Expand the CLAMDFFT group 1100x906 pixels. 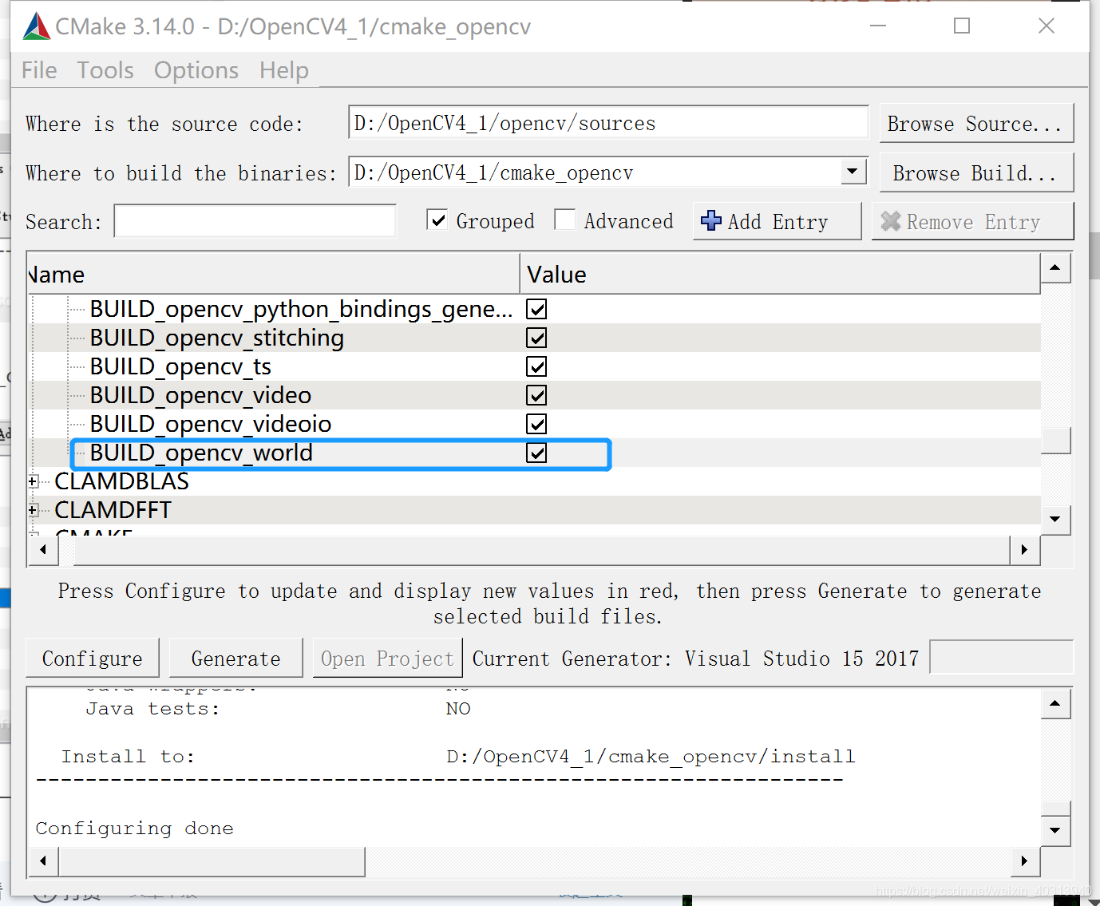click(x=34, y=510)
